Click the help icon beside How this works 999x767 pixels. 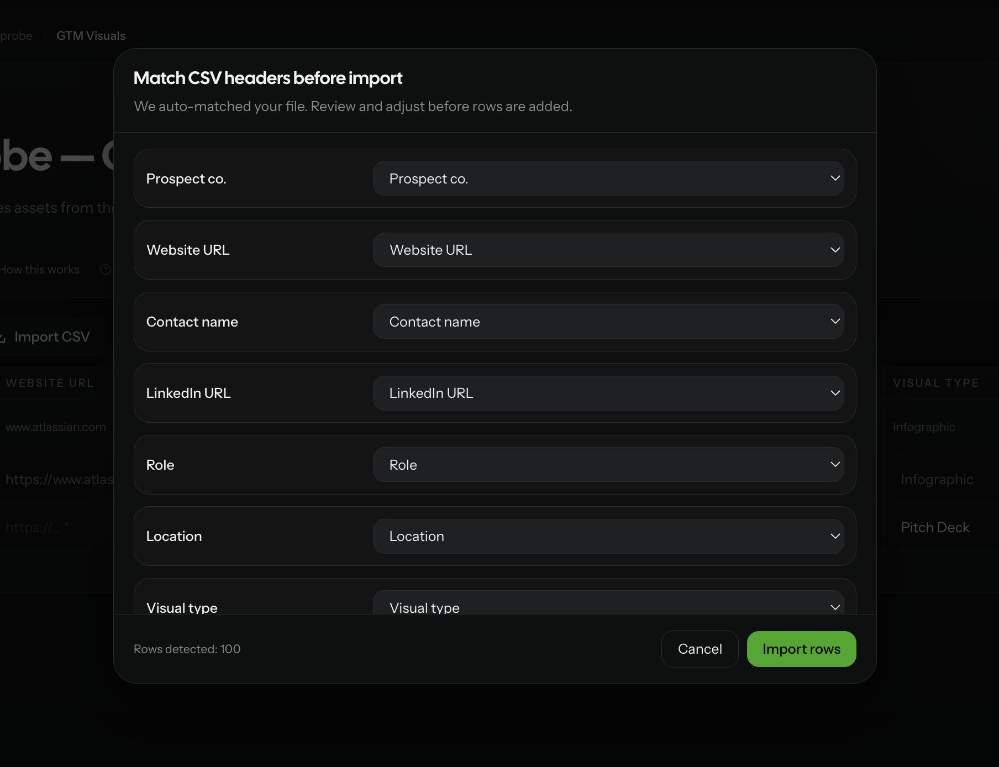point(105,270)
